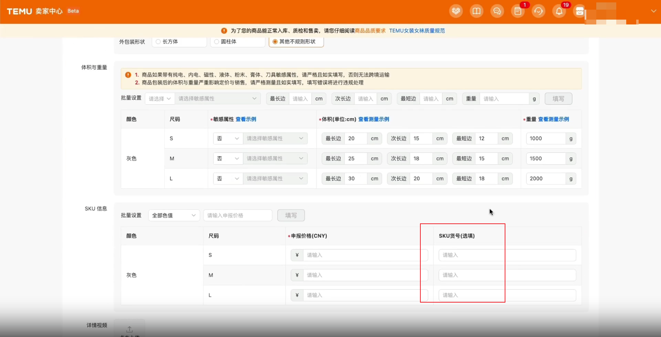
Task: Click the upload icon under 详情视频
Action: click(x=129, y=329)
